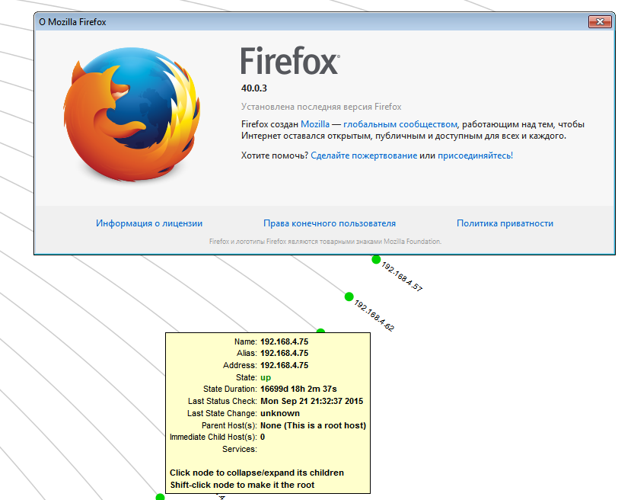Click the 192.168.4.62 host label
The height and width of the screenshot is (500, 634).
coord(374,316)
